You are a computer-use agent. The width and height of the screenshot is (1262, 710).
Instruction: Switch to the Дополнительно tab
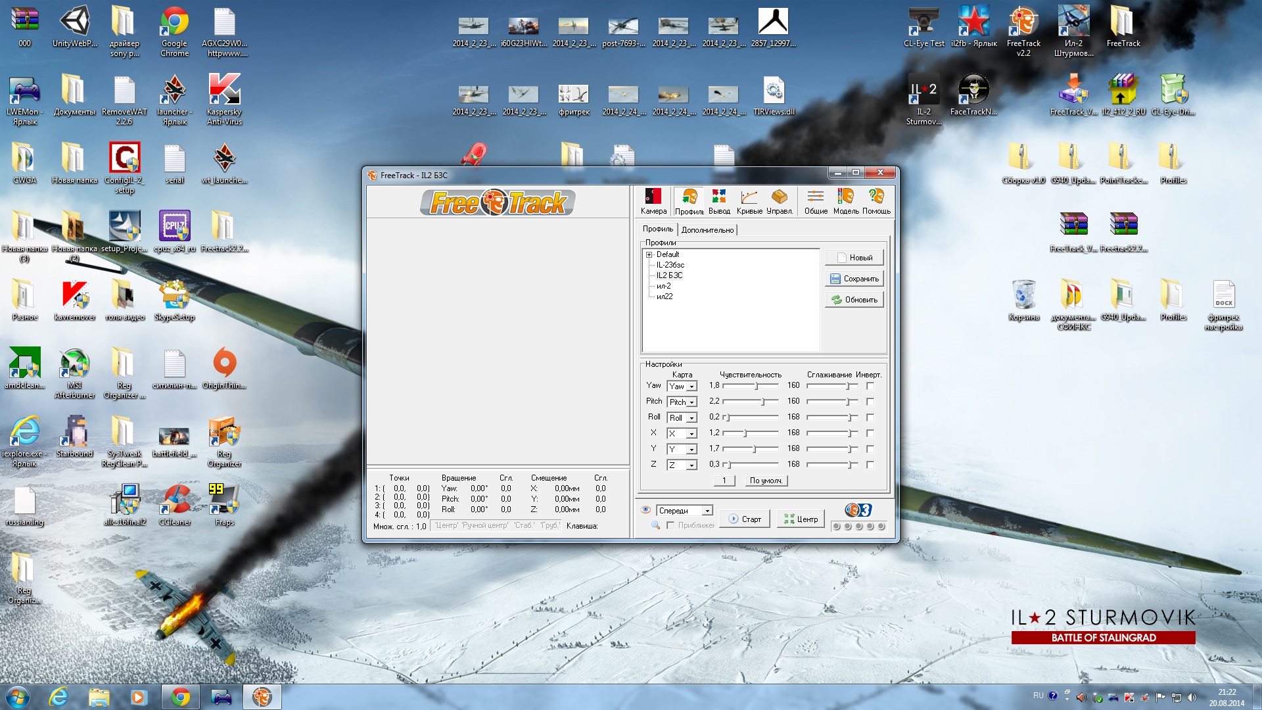(x=707, y=230)
